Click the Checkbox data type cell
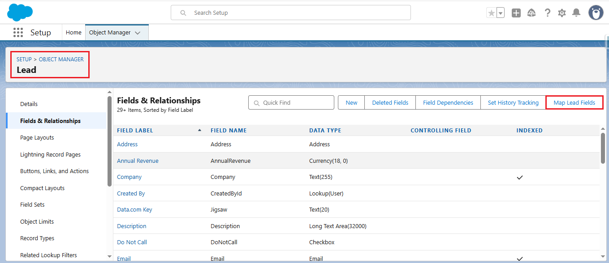The width and height of the screenshot is (609, 263). 322,242
